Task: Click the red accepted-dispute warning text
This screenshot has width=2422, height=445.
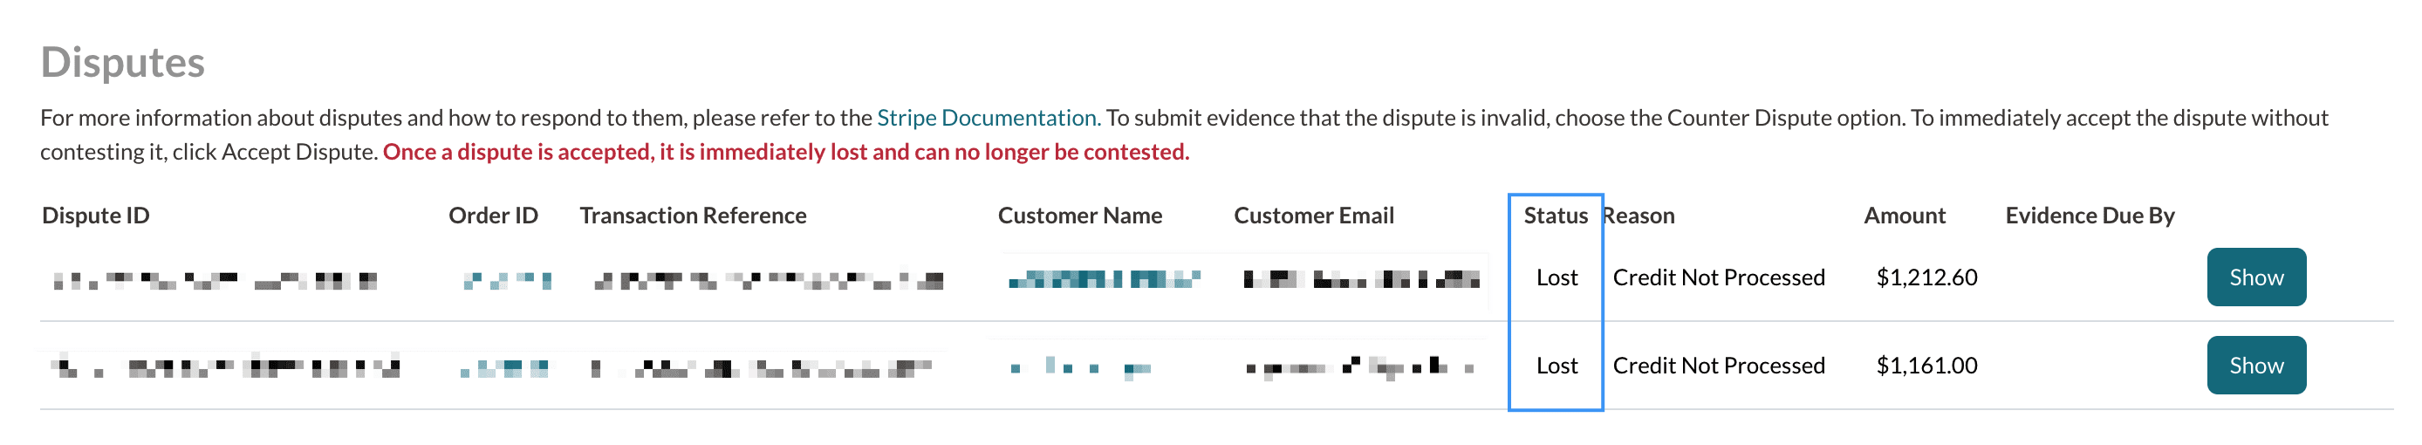Action: 786,152
